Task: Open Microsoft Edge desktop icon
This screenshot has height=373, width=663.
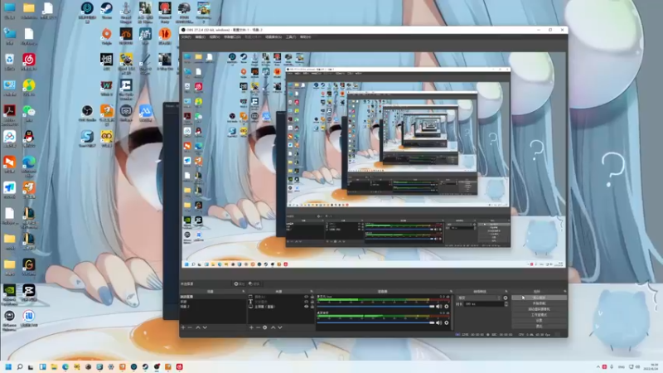Action: click(29, 163)
